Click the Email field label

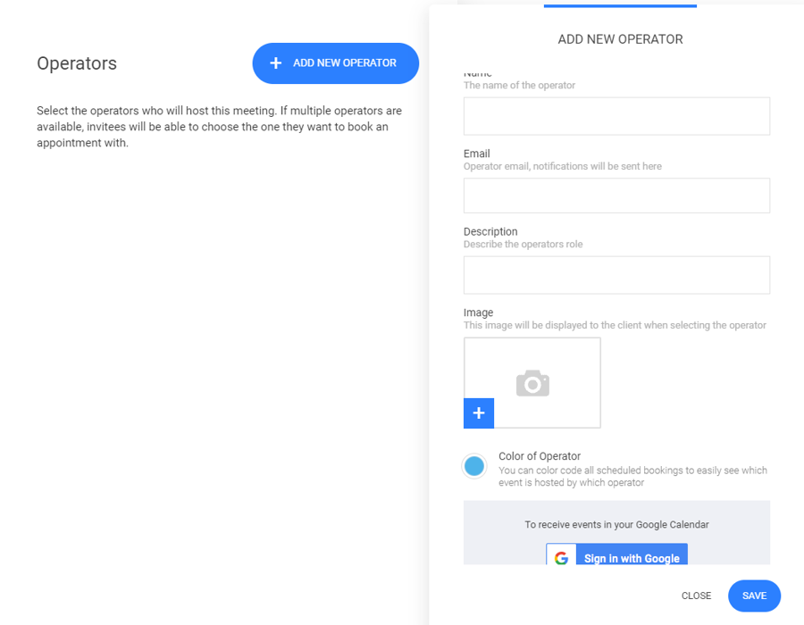[x=477, y=154]
